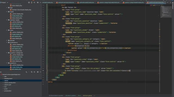
Task: Click the code minimap preview
Action: coord(166,11)
